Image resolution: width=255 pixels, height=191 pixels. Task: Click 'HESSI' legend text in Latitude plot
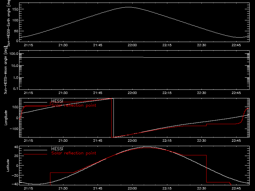tap(57, 149)
